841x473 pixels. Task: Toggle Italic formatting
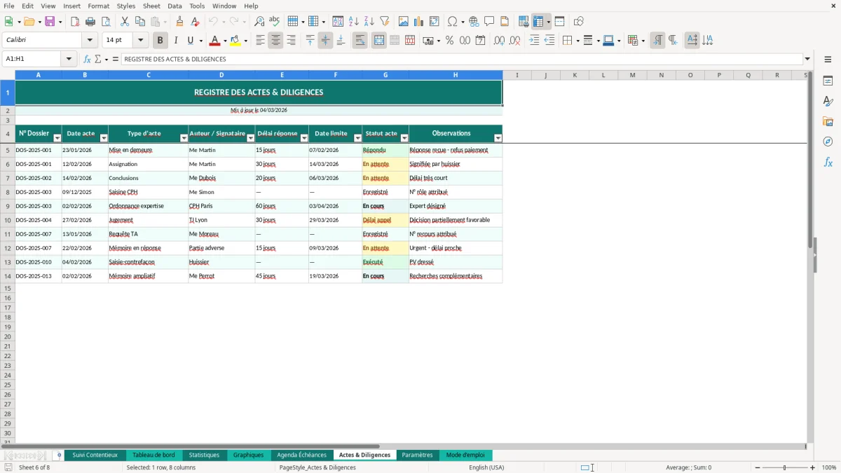tap(176, 41)
